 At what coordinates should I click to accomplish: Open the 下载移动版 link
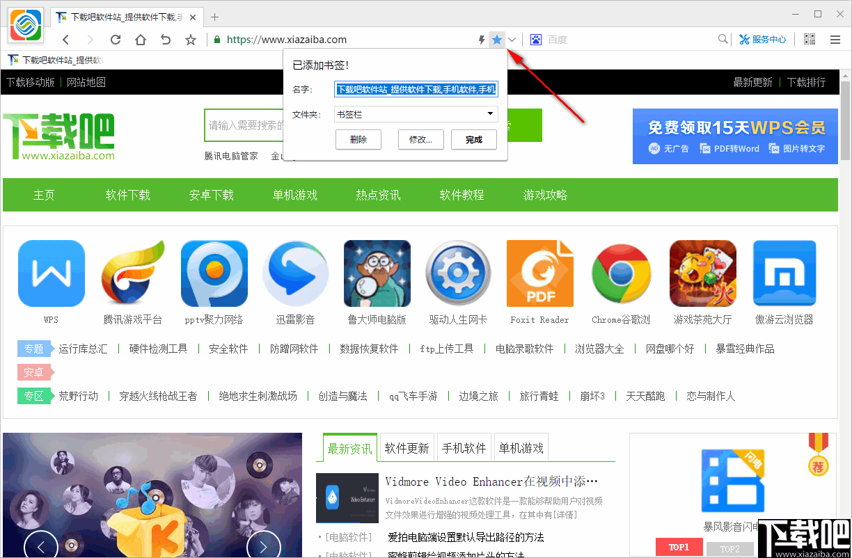coord(31,81)
